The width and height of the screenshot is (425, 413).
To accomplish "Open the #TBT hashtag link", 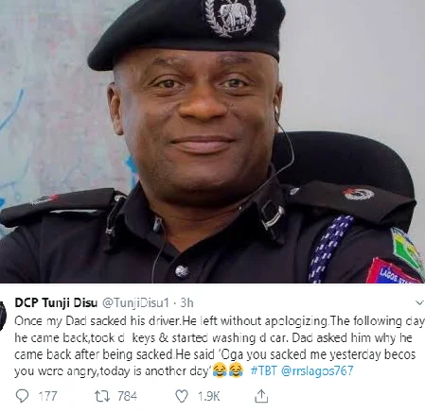I will point(264,370).
